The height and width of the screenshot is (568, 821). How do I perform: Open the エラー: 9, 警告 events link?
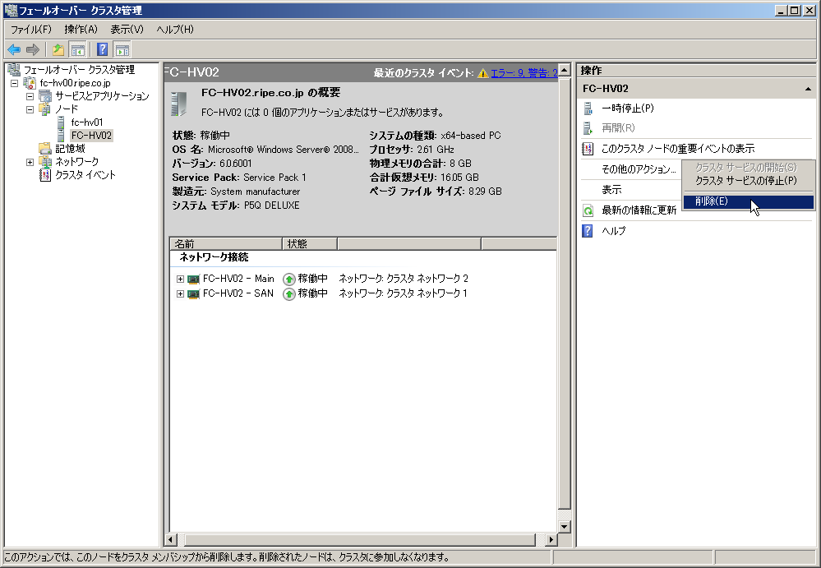pyautogui.click(x=524, y=73)
